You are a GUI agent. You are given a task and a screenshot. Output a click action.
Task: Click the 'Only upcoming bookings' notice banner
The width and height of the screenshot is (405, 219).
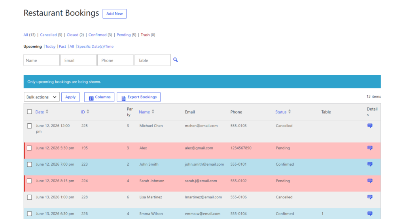coord(202,81)
